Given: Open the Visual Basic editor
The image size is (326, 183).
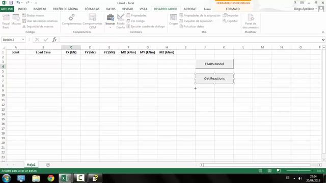Looking at the screenshot, I should 6,21.
